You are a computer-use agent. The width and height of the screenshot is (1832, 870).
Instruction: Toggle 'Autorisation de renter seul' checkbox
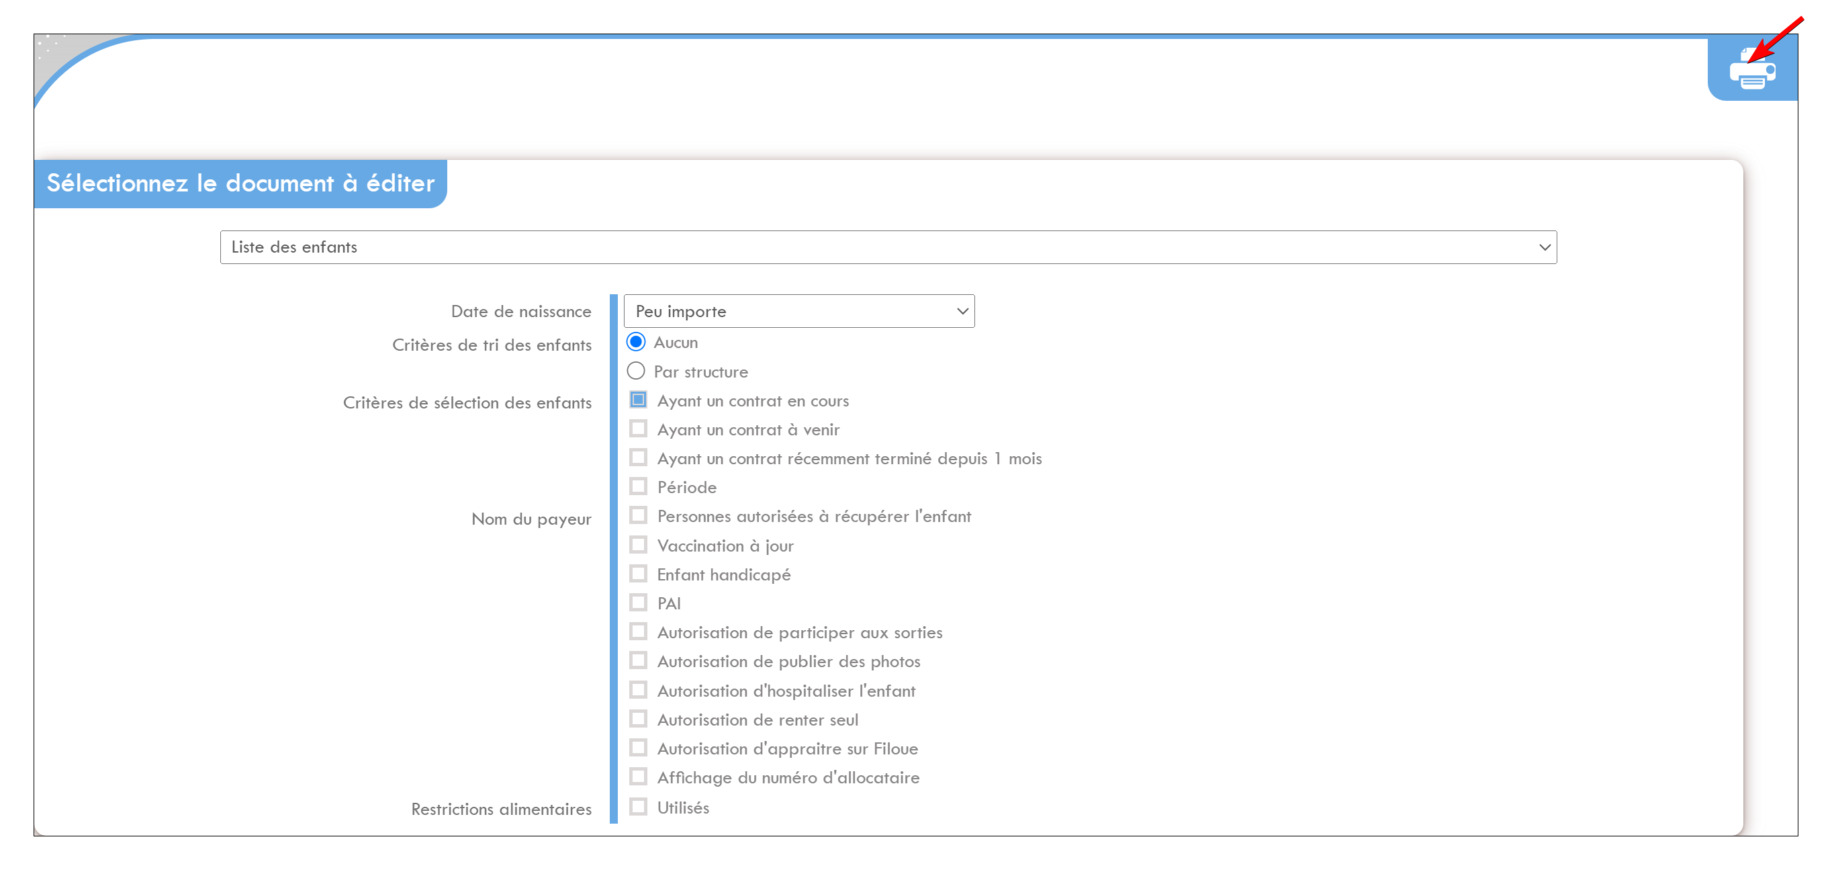pos(638,720)
